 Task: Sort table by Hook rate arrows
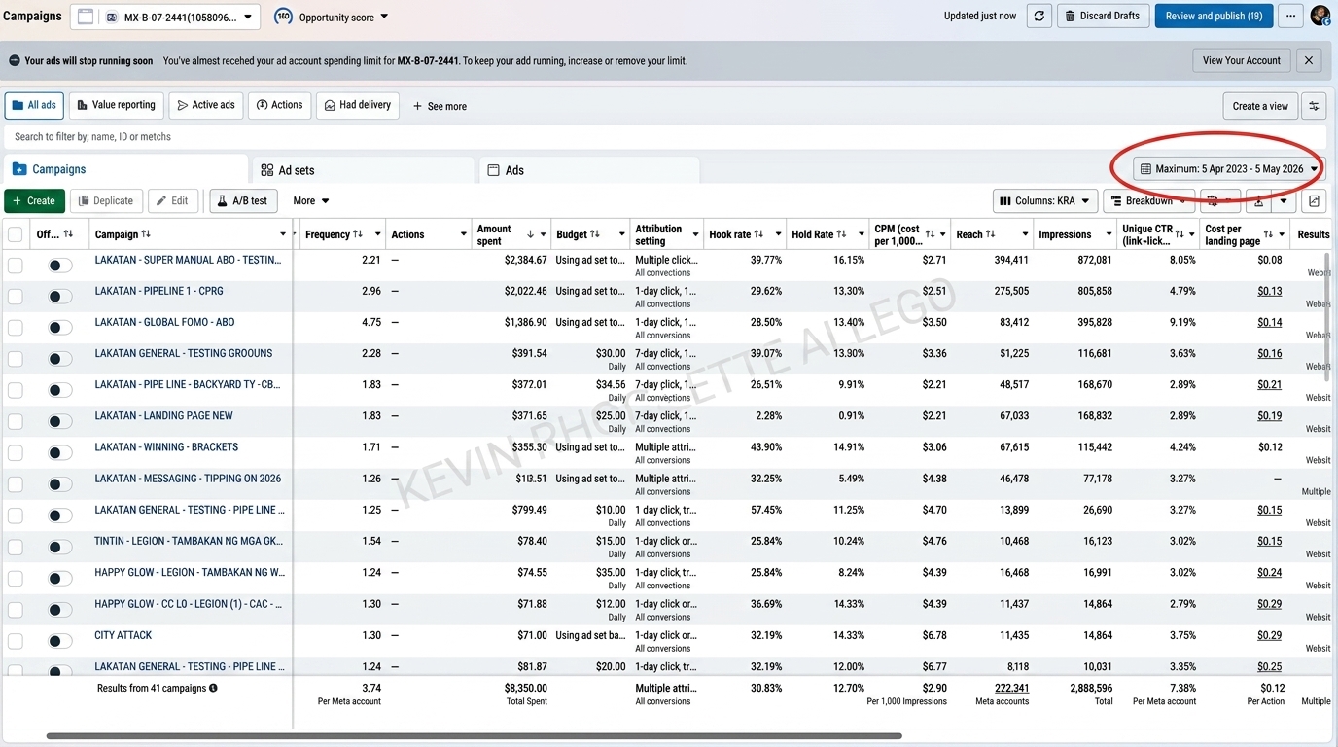[x=759, y=234]
